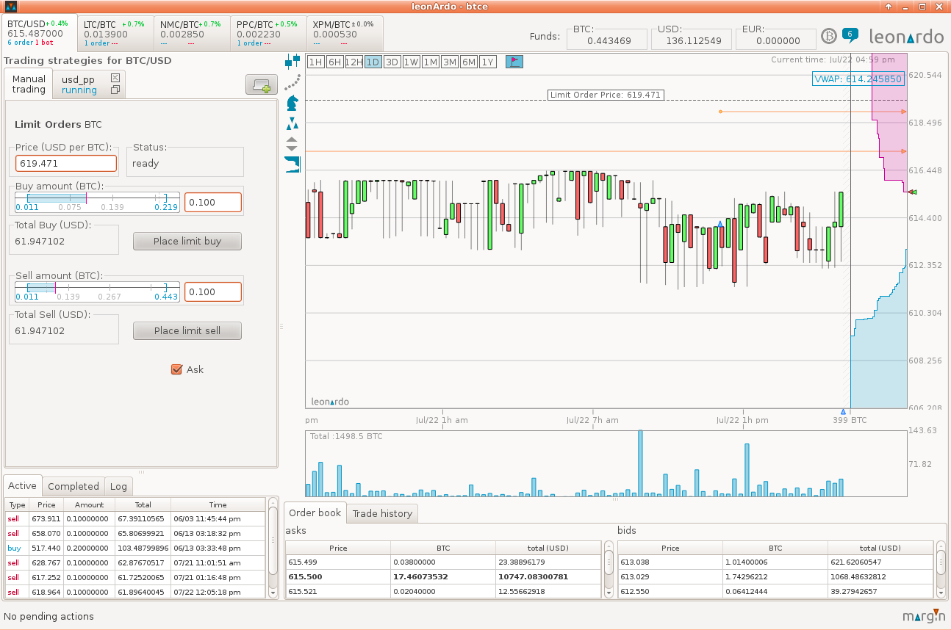Open the LTC/BTC market tab
The image size is (951, 630).
pyautogui.click(x=115, y=33)
